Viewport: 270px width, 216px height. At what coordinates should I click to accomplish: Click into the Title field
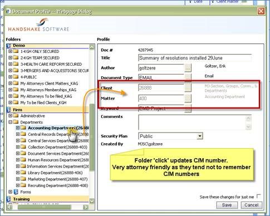(x=195, y=58)
